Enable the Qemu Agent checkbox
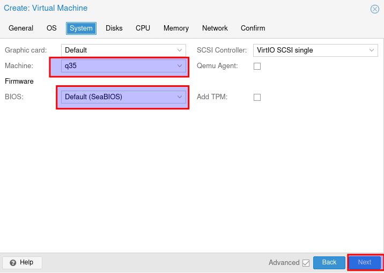 click(x=257, y=66)
